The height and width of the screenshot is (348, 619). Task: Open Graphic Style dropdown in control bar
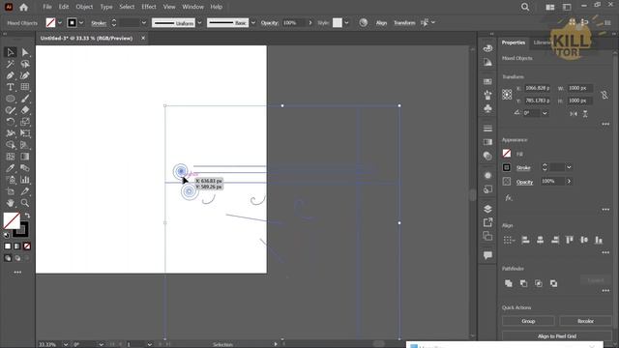(x=346, y=23)
